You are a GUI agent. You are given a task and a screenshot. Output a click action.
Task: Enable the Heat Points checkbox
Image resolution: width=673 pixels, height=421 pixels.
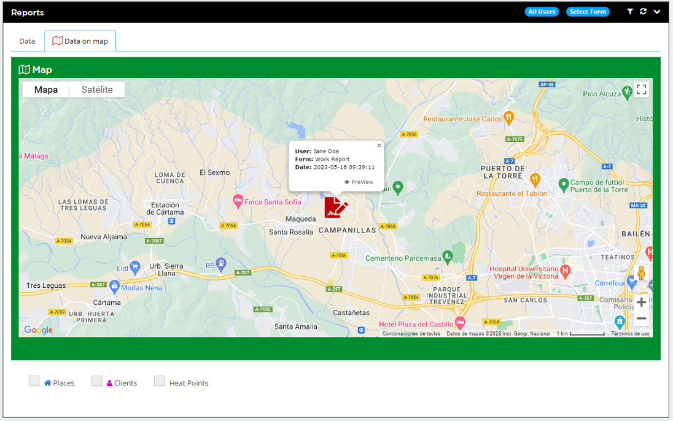point(159,380)
